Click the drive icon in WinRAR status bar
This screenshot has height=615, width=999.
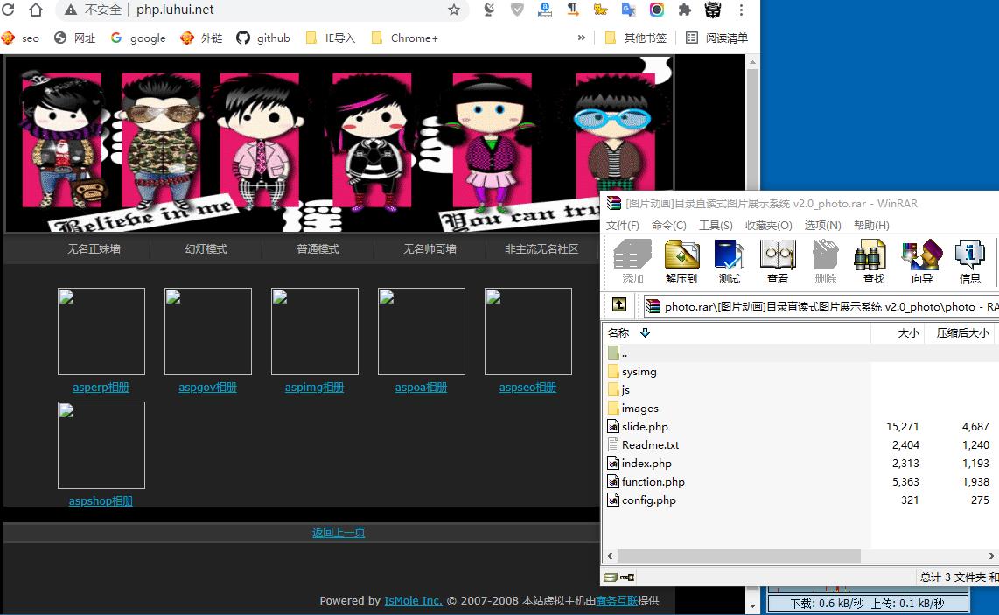click(x=611, y=577)
